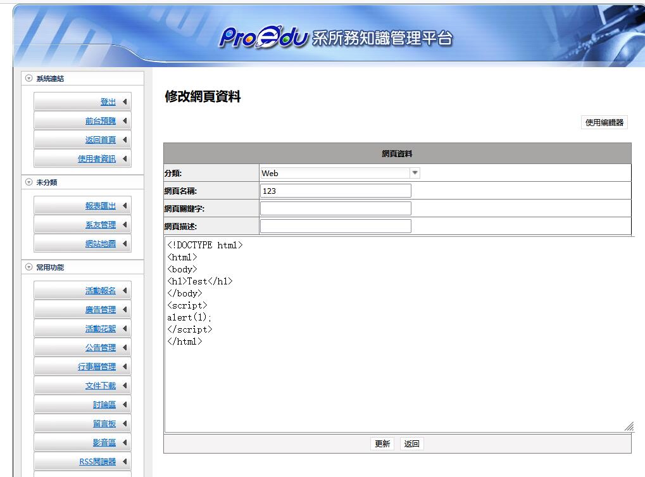Click arrow icon beside 報表匯出

point(125,206)
